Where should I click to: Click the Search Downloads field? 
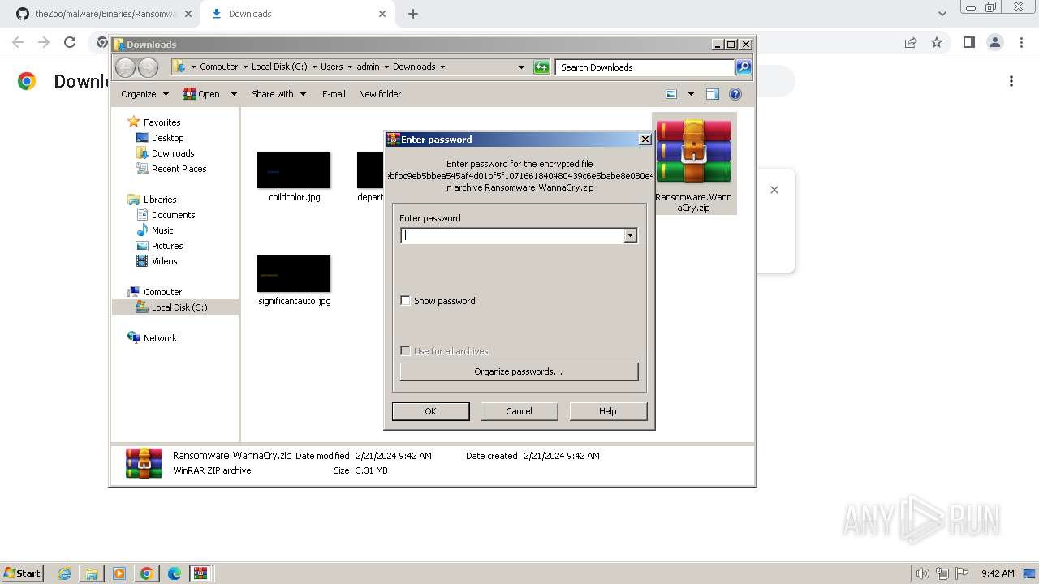coord(645,67)
